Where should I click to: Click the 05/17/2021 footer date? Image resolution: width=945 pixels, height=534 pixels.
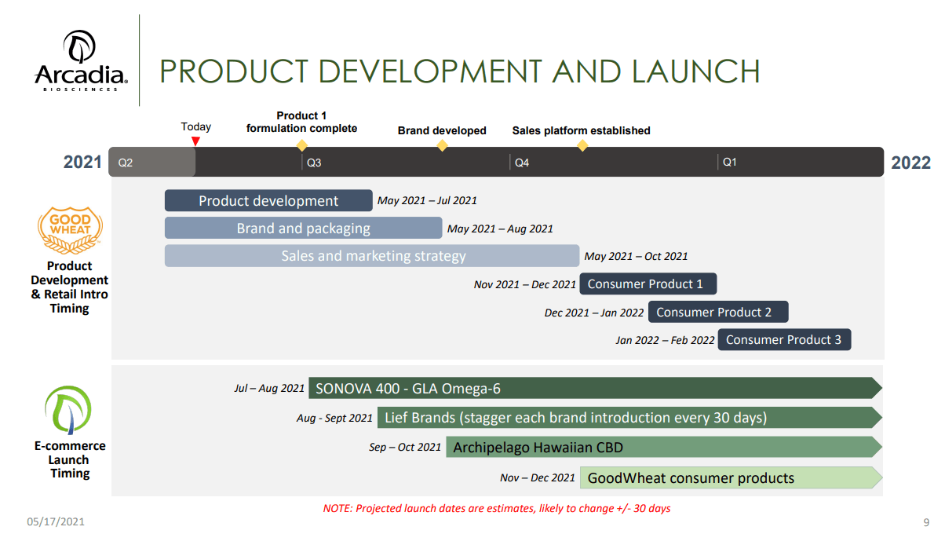point(57,521)
